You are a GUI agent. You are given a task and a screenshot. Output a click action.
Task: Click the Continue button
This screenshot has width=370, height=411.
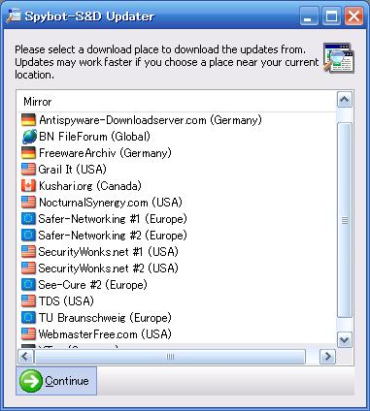tap(56, 381)
